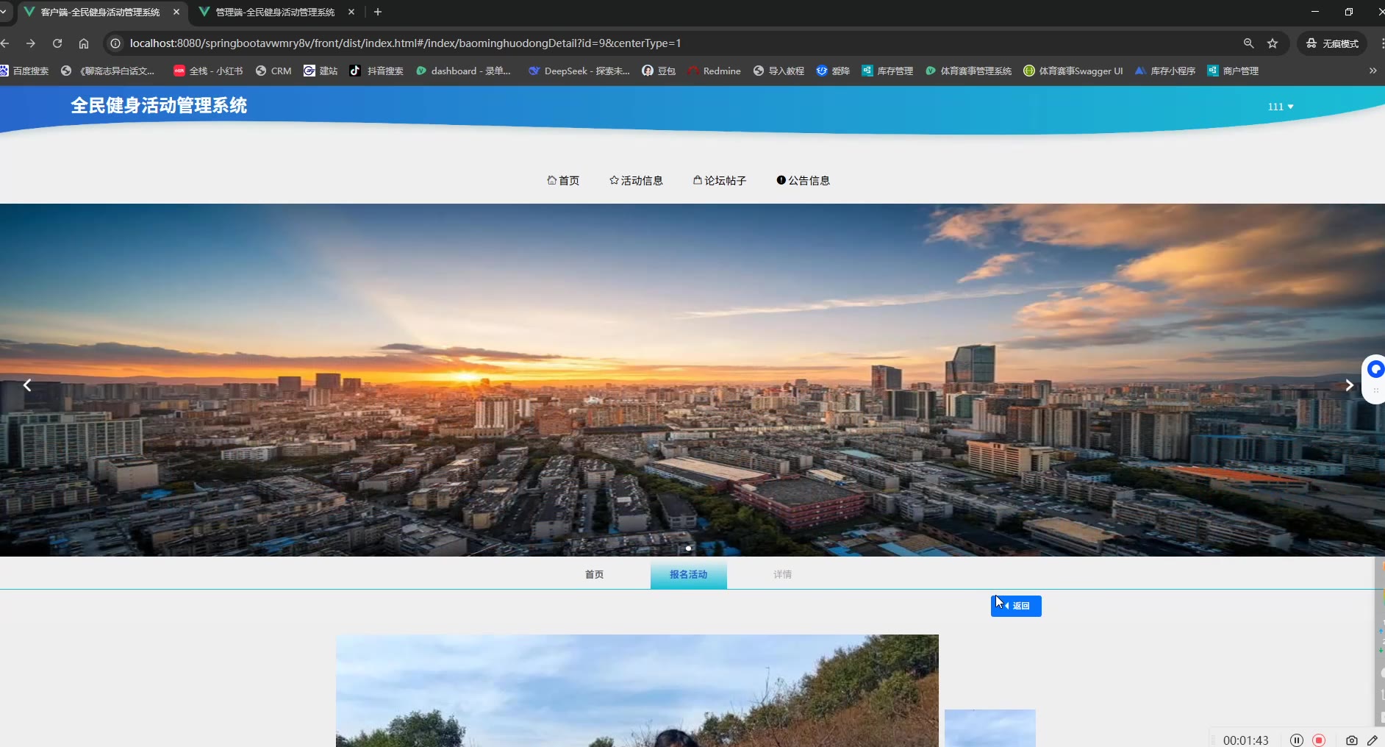Open 论坛帖子 in the main menu
1385x747 pixels.
click(x=720, y=180)
